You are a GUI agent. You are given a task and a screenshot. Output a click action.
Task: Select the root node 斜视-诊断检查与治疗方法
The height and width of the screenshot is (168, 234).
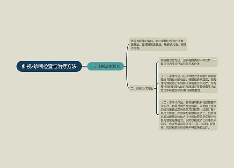point(49,66)
